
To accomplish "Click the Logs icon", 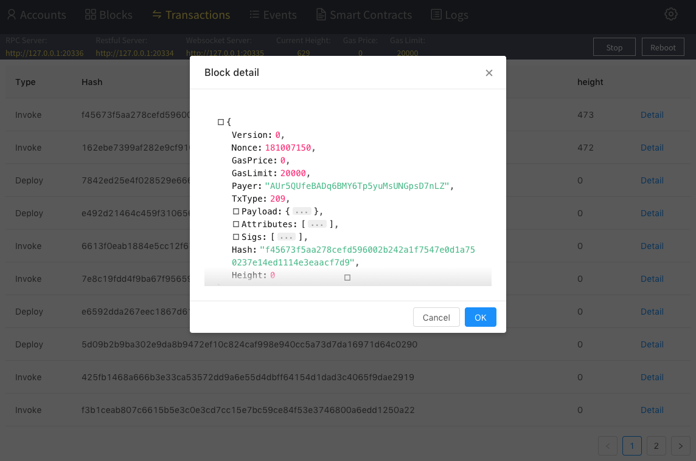I will [x=436, y=15].
